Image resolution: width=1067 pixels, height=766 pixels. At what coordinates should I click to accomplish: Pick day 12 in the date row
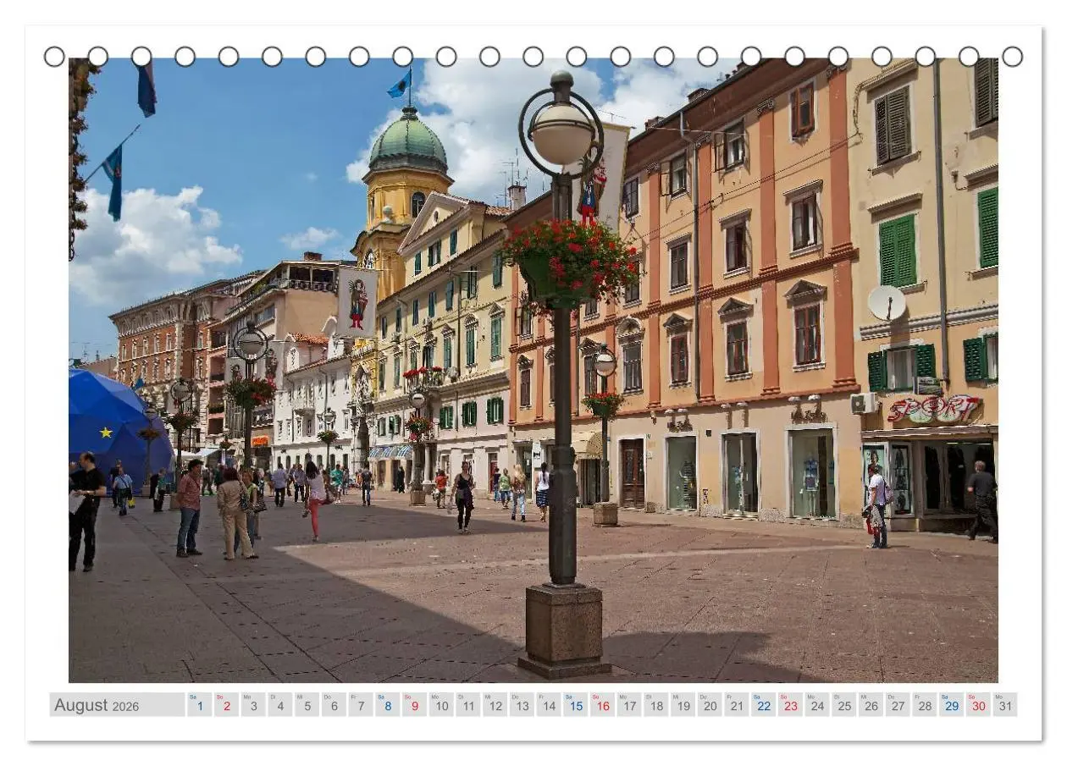coord(495,704)
